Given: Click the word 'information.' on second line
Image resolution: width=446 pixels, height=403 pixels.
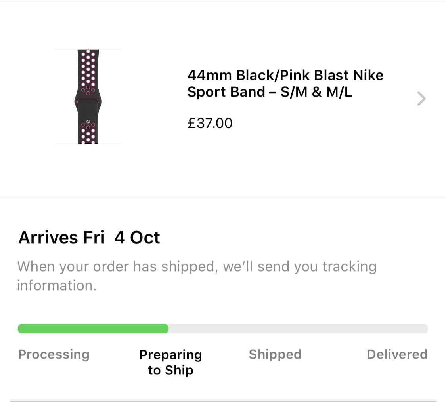Looking at the screenshot, I should click(57, 285).
